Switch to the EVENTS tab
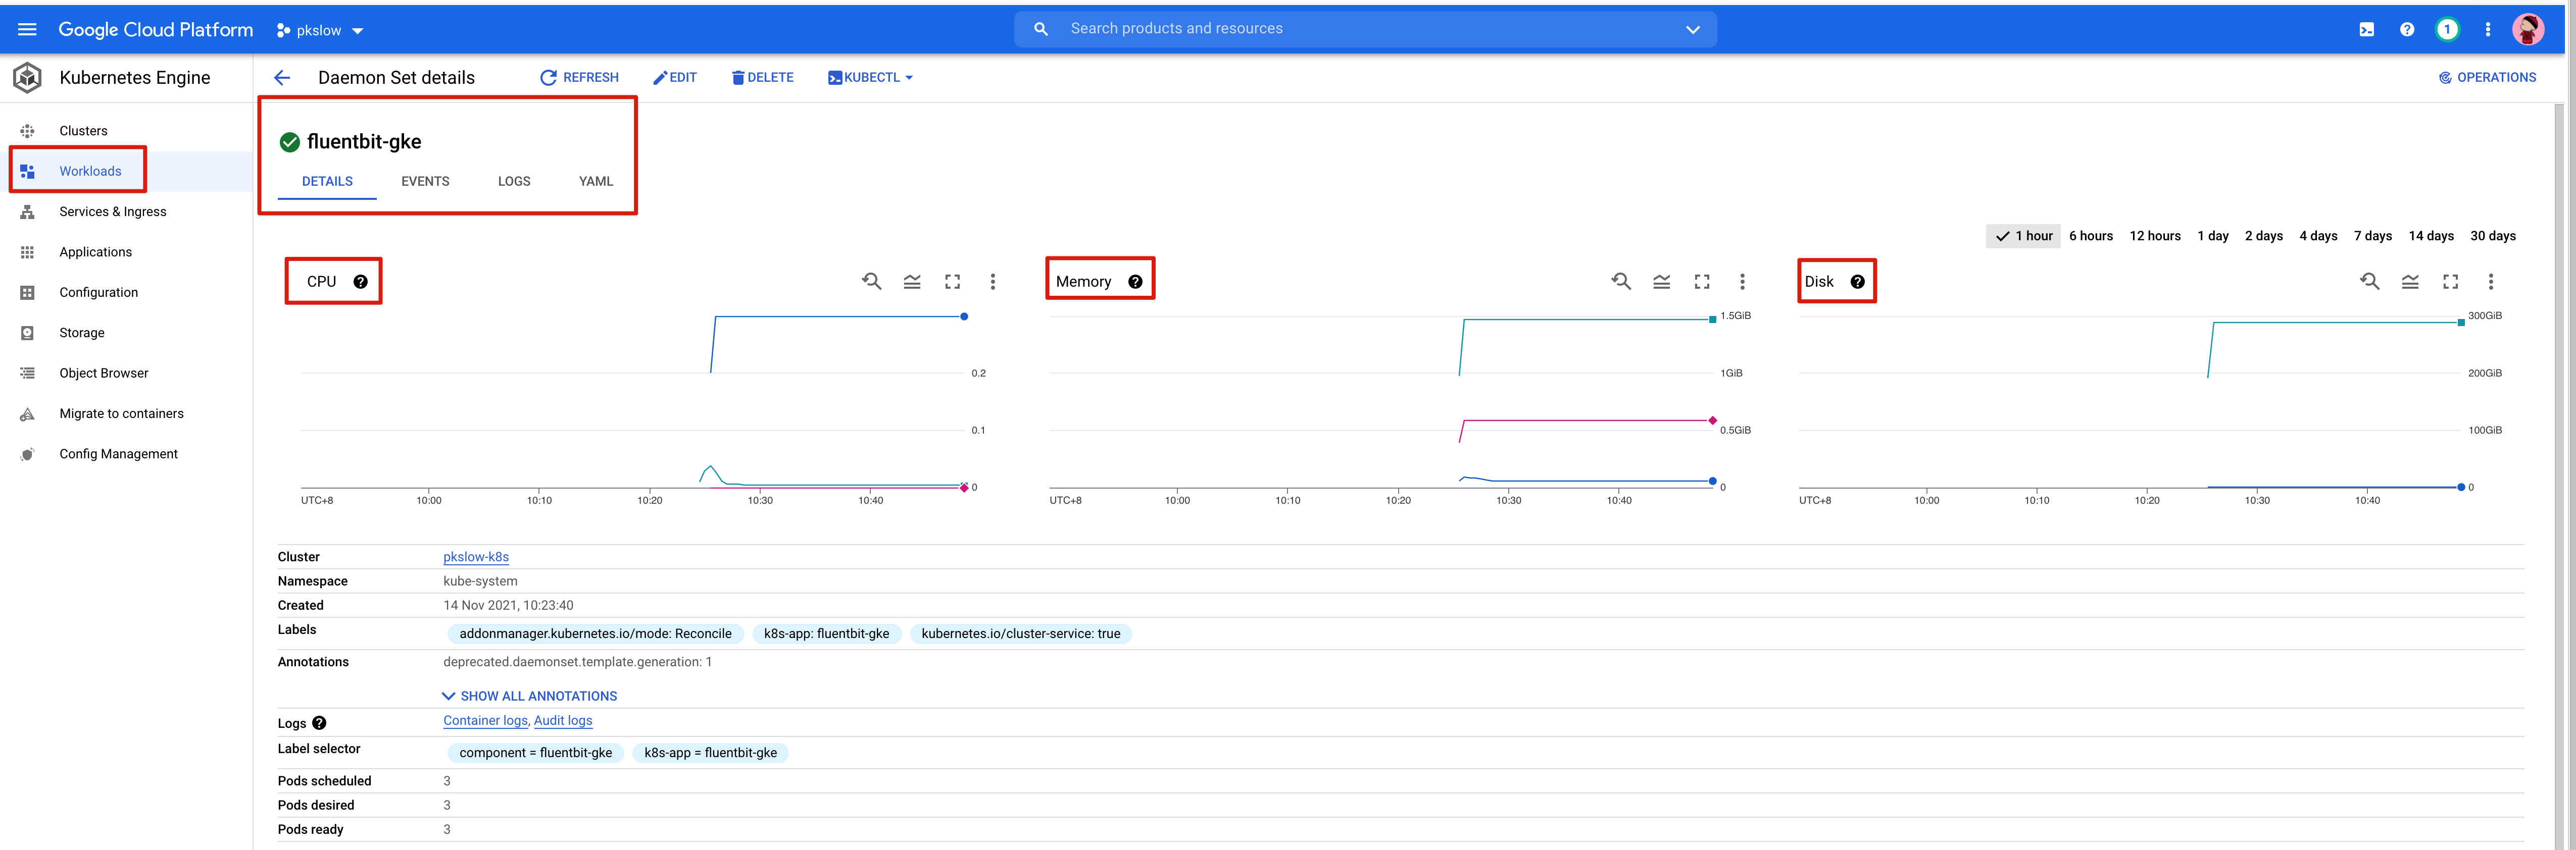 (425, 182)
